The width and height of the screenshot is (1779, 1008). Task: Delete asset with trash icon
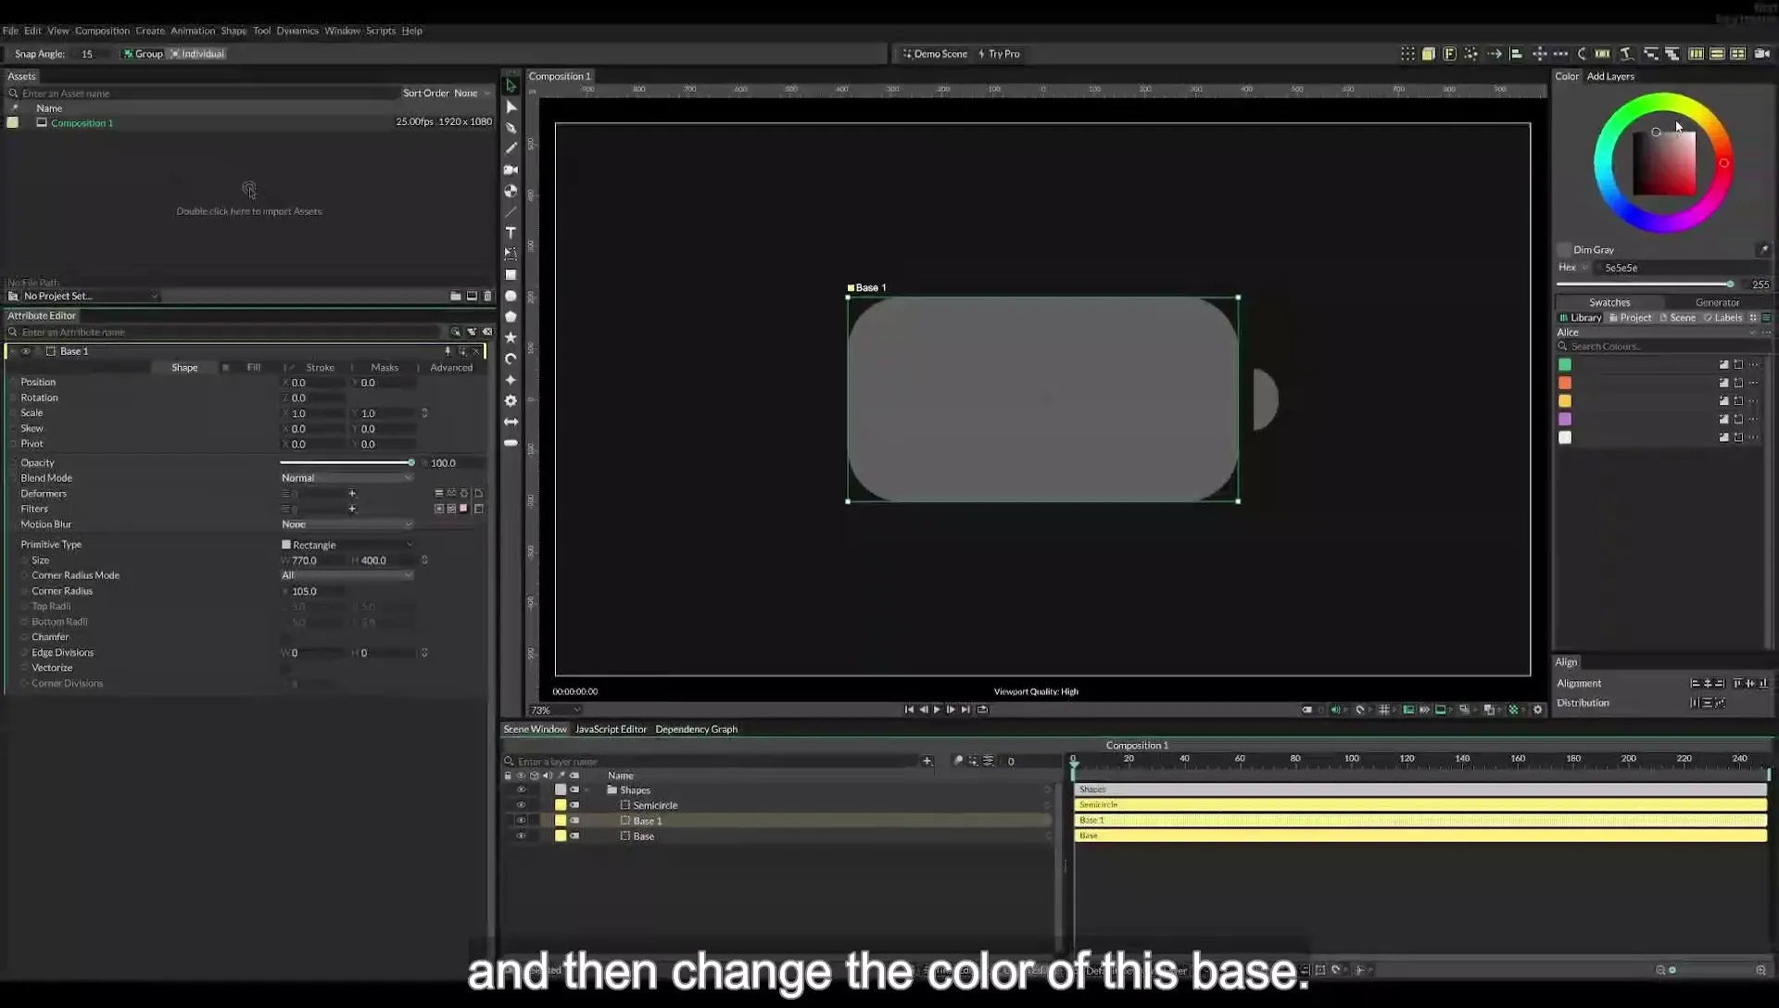pyautogui.click(x=487, y=296)
